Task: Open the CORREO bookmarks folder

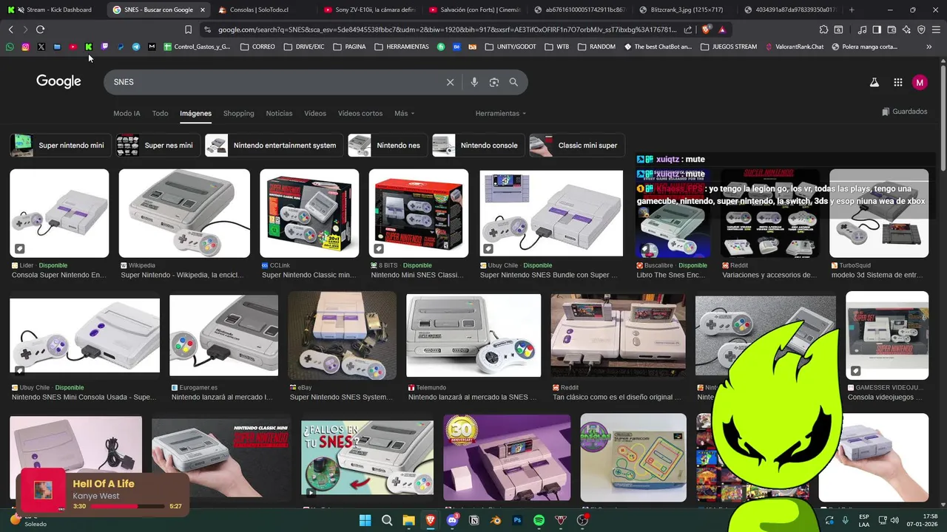Action: [x=257, y=47]
